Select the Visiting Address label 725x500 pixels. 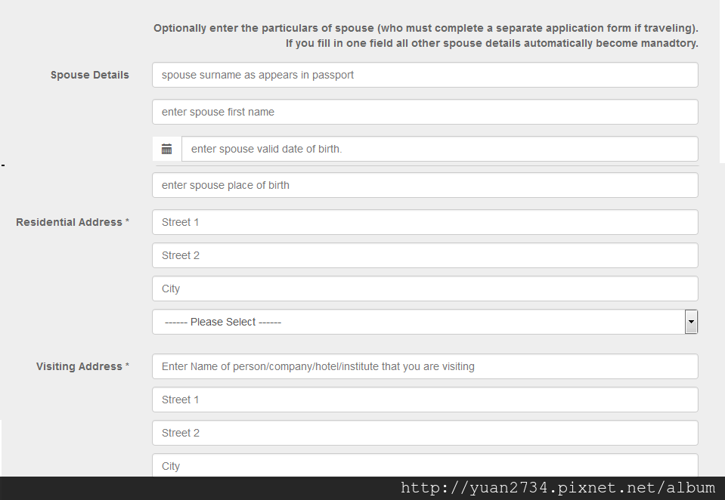coord(82,366)
